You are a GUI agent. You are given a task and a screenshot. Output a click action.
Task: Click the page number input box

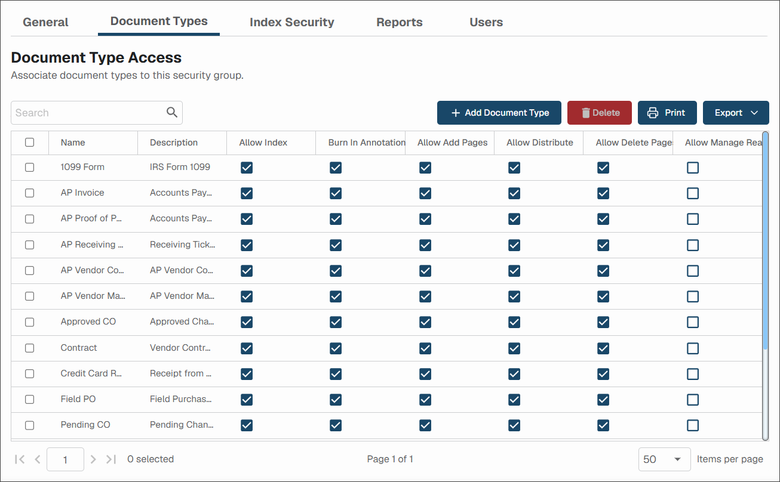65,459
